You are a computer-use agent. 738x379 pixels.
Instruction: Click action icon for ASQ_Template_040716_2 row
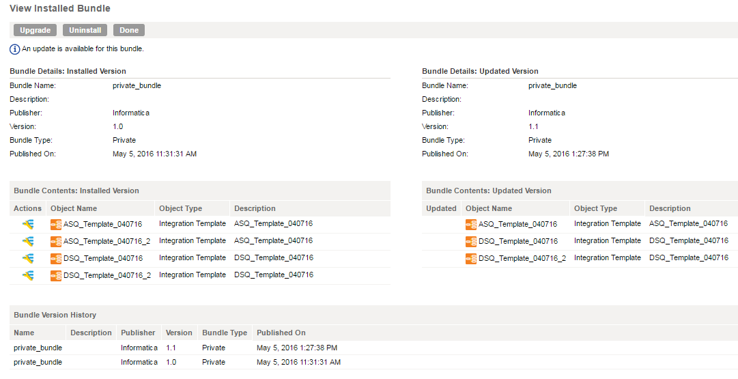28,241
